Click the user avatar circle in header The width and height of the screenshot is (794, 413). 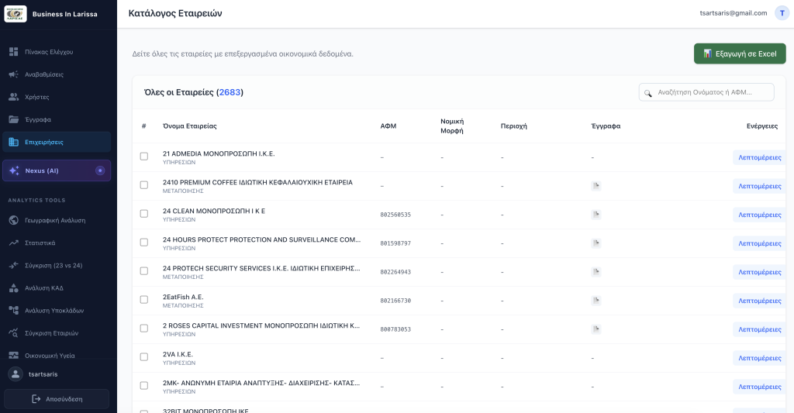(782, 13)
